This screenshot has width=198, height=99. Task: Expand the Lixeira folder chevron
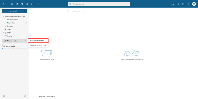click(3, 33)
